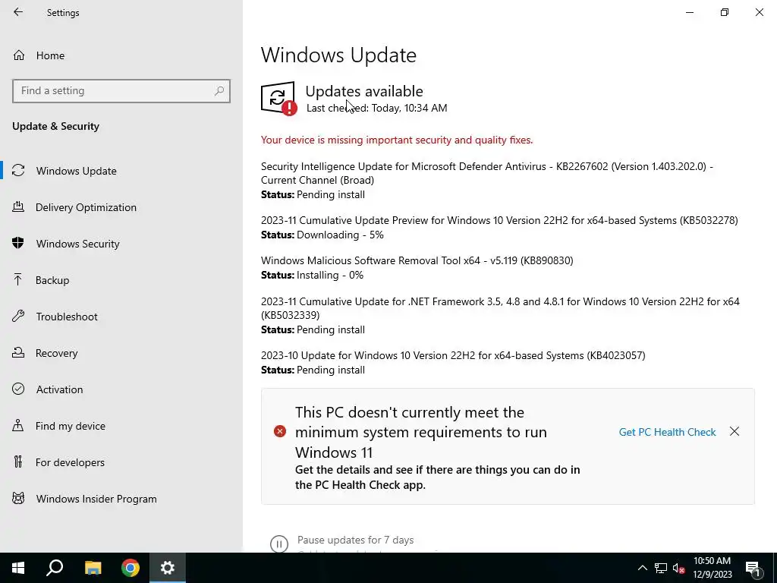
Task: Select Windows Update in the sidebar
Action: [77, 171]
